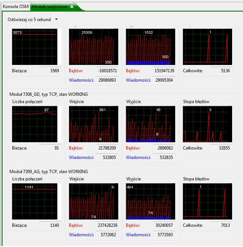Click the Wiadomości value 29086993 field
The width and height of the screenshot is (243, 247).
tap(107, 80)
